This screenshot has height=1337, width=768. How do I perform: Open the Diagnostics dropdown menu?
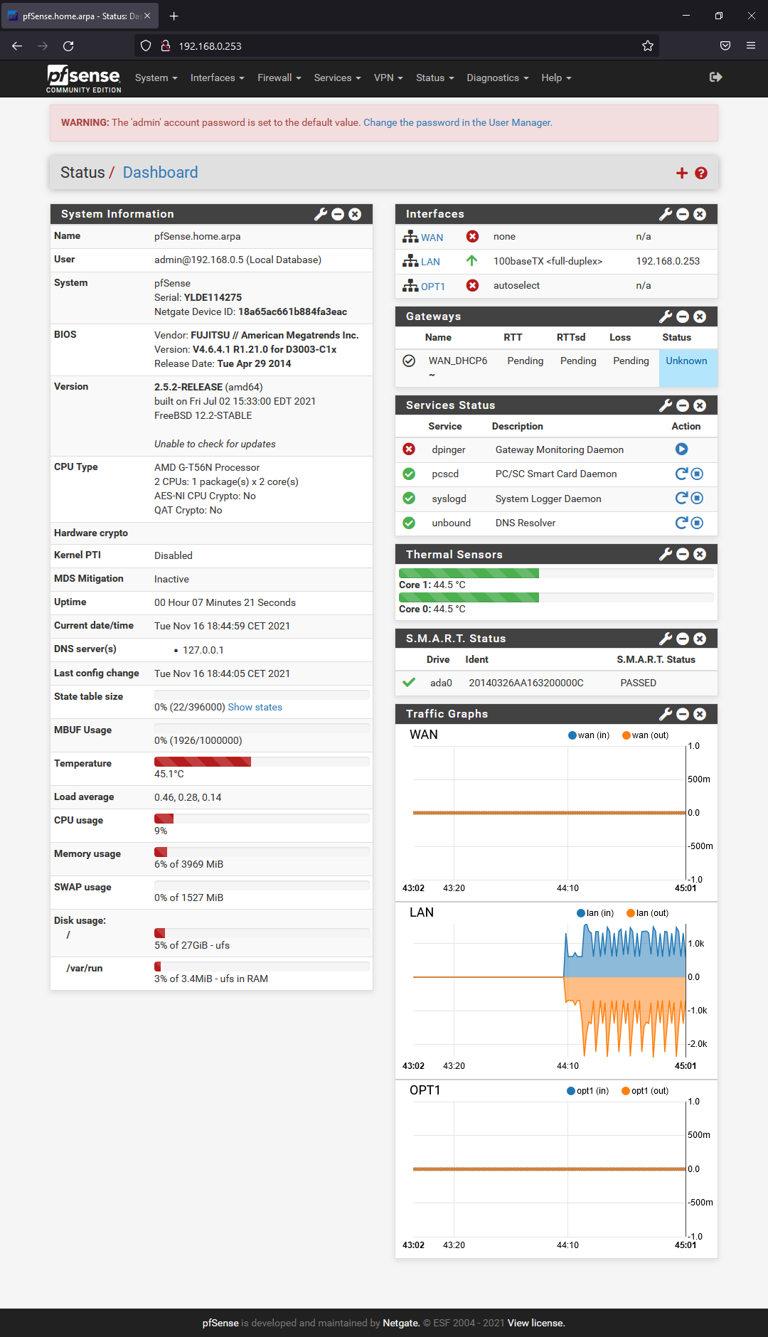click(498, 78)
